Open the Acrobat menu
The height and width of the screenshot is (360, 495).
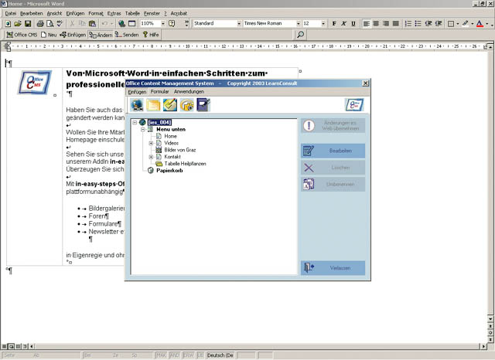coord(179,13)
